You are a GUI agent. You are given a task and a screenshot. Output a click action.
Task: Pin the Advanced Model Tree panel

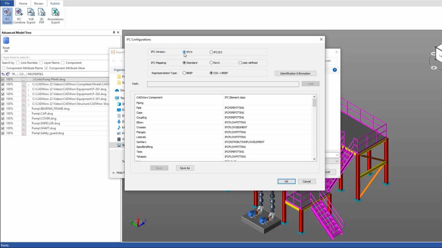[114, 32]
